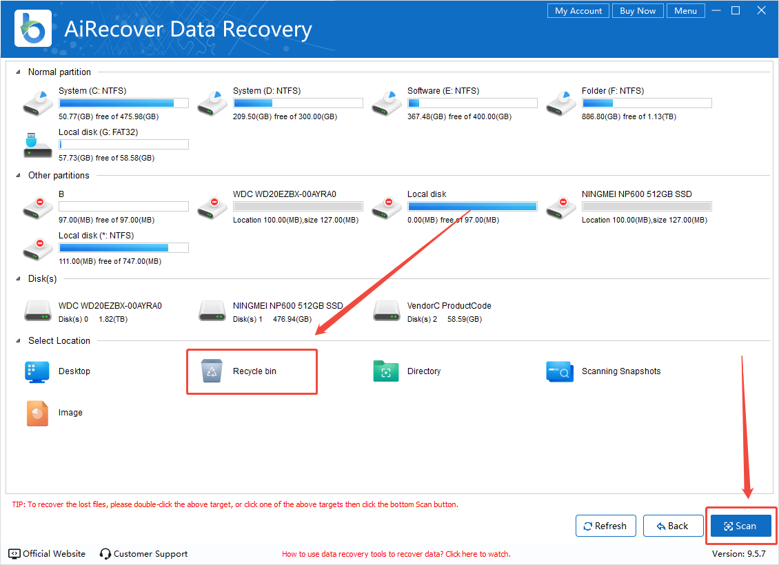The width and height of the screenshot is (779, 565).
Task: Collapse the Select Location section
Action: pos(18,341)
